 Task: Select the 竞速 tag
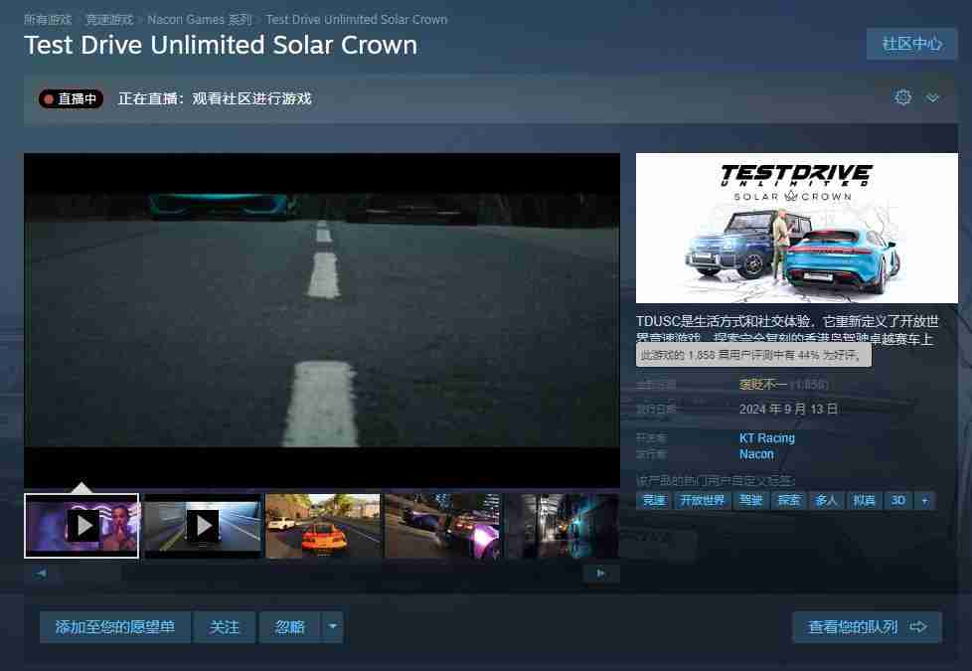pyautogui.click(x=654, y=500)
